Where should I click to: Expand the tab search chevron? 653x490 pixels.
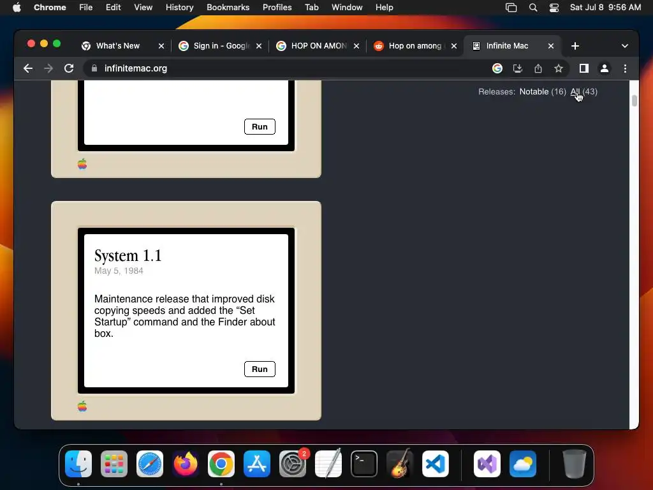(625, 46)
